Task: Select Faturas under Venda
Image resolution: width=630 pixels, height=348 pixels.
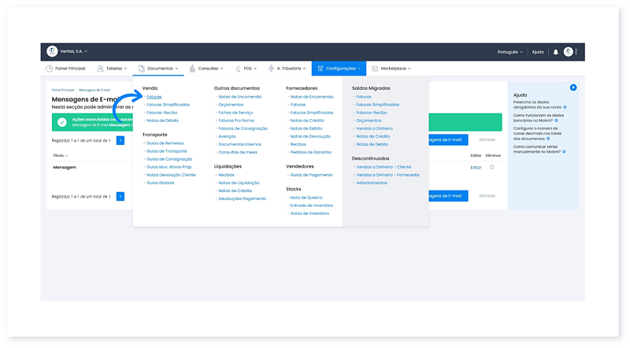Action: point(154,96)
